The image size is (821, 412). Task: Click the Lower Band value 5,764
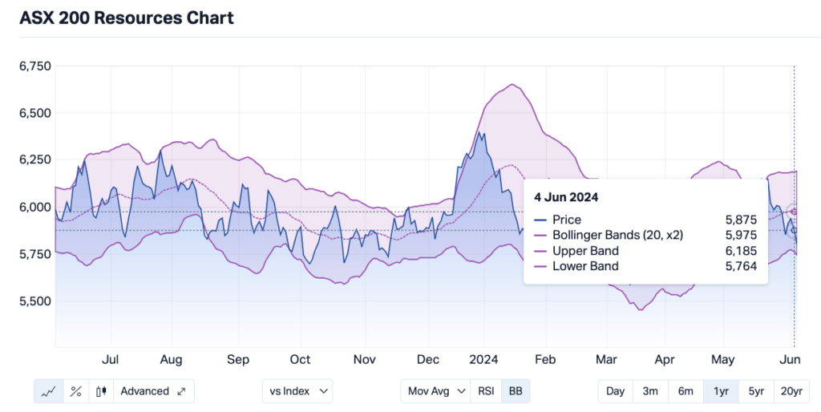[x=741, y=266]
